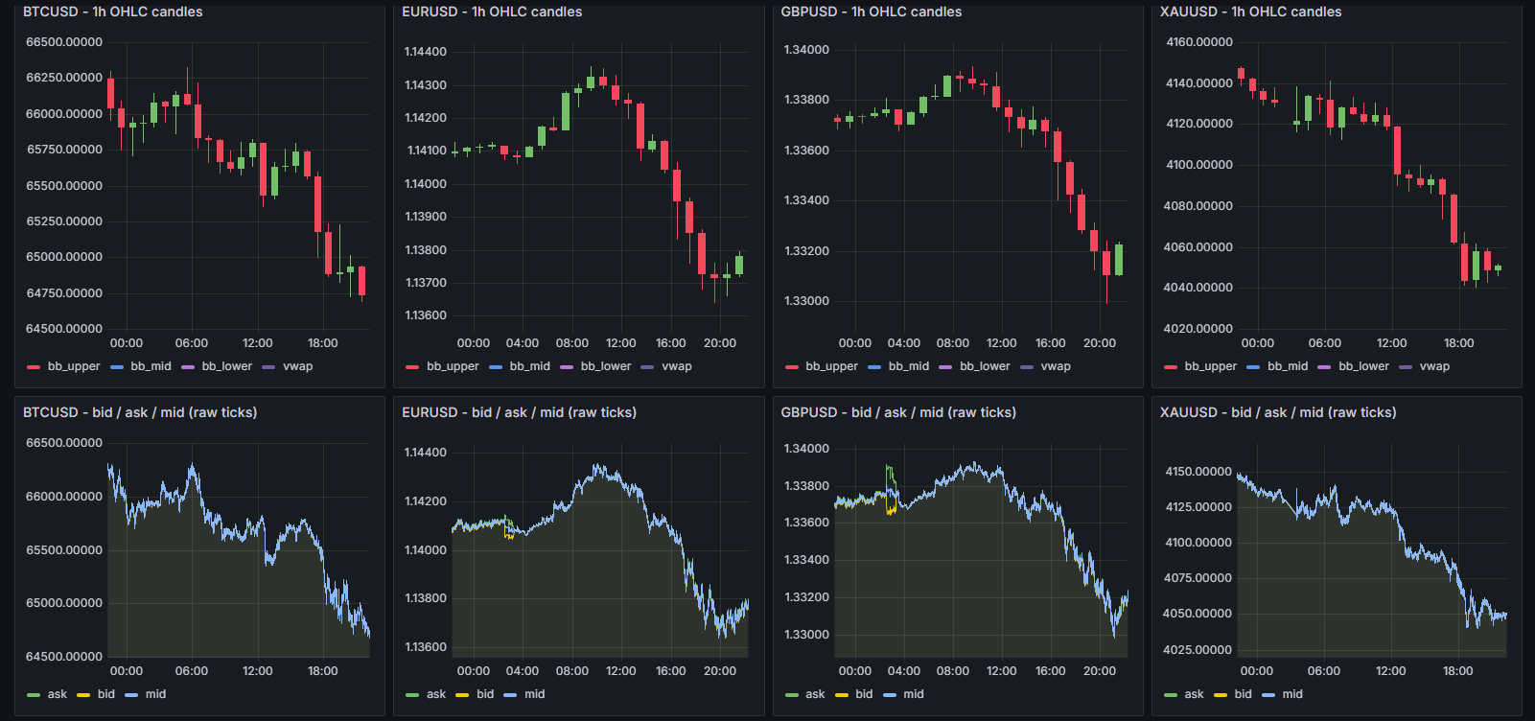This screenshot has height=721, width=1535.
Task: Open the BTCUSD - bid / ask / mid panel title
Action: (140, 412)
